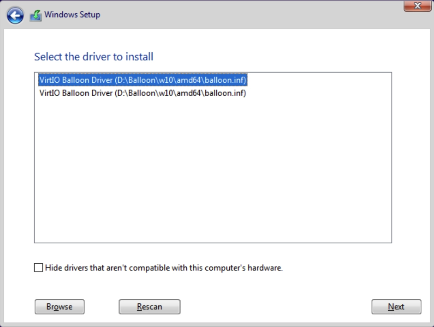Select the highlighted VirtIO Balloon Driver entry
The width and height of the screenshot is (434, 327).
143,80
